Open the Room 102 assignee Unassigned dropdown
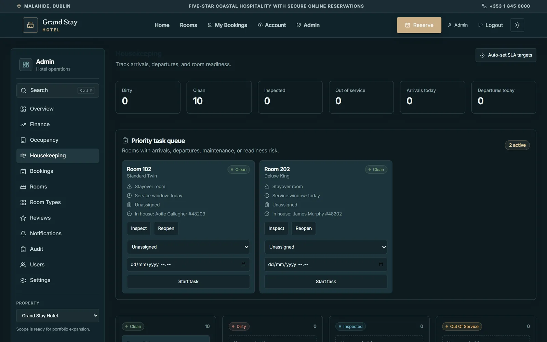 pos(188,247)
